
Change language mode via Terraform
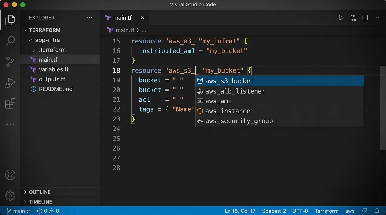click(x=327, y=211)
